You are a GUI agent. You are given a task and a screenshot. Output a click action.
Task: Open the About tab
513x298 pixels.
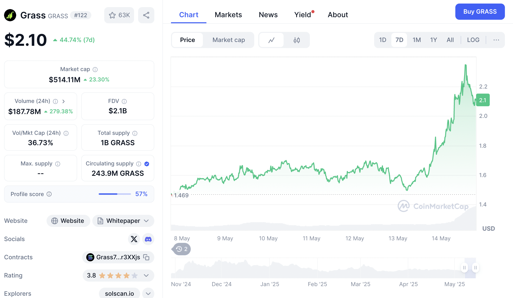pos(338,15)
